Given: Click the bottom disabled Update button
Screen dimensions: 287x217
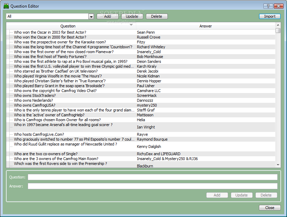Looking at the screenshot, I should pos(242,195).
